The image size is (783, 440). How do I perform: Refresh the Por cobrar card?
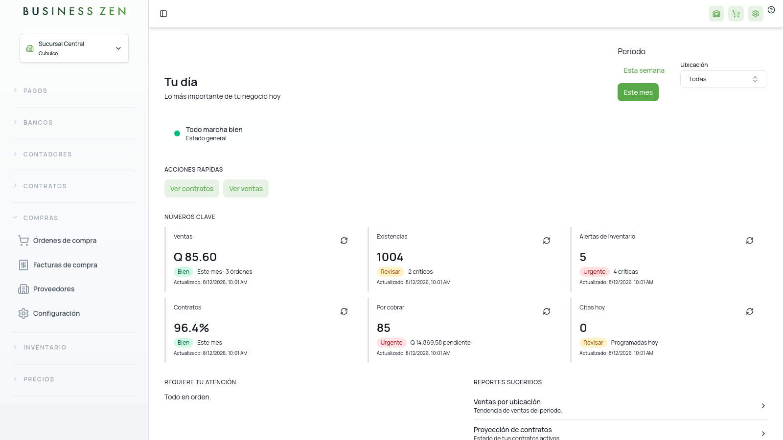click(x=547, y=311)
